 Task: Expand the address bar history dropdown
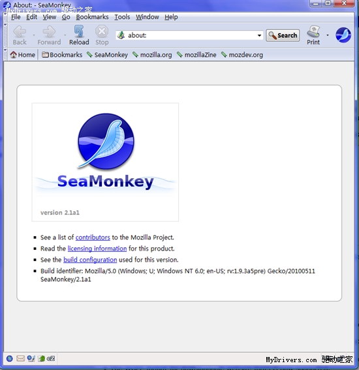coord(259,35)
